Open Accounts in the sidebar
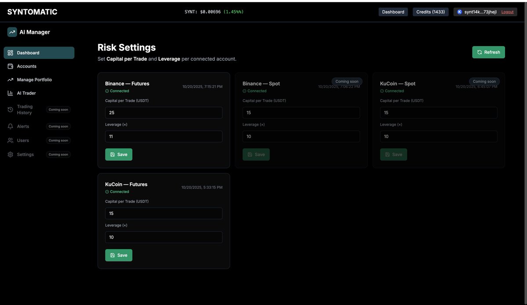Screen dimensions: 527x305 pyautogui.click(x=39, y=66)
